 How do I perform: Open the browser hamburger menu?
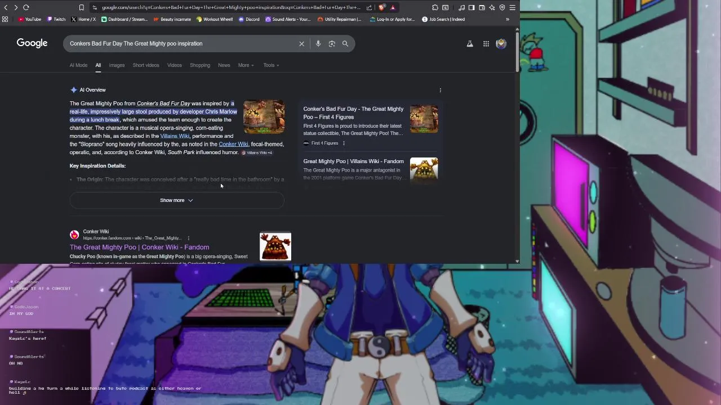(512, 7)
